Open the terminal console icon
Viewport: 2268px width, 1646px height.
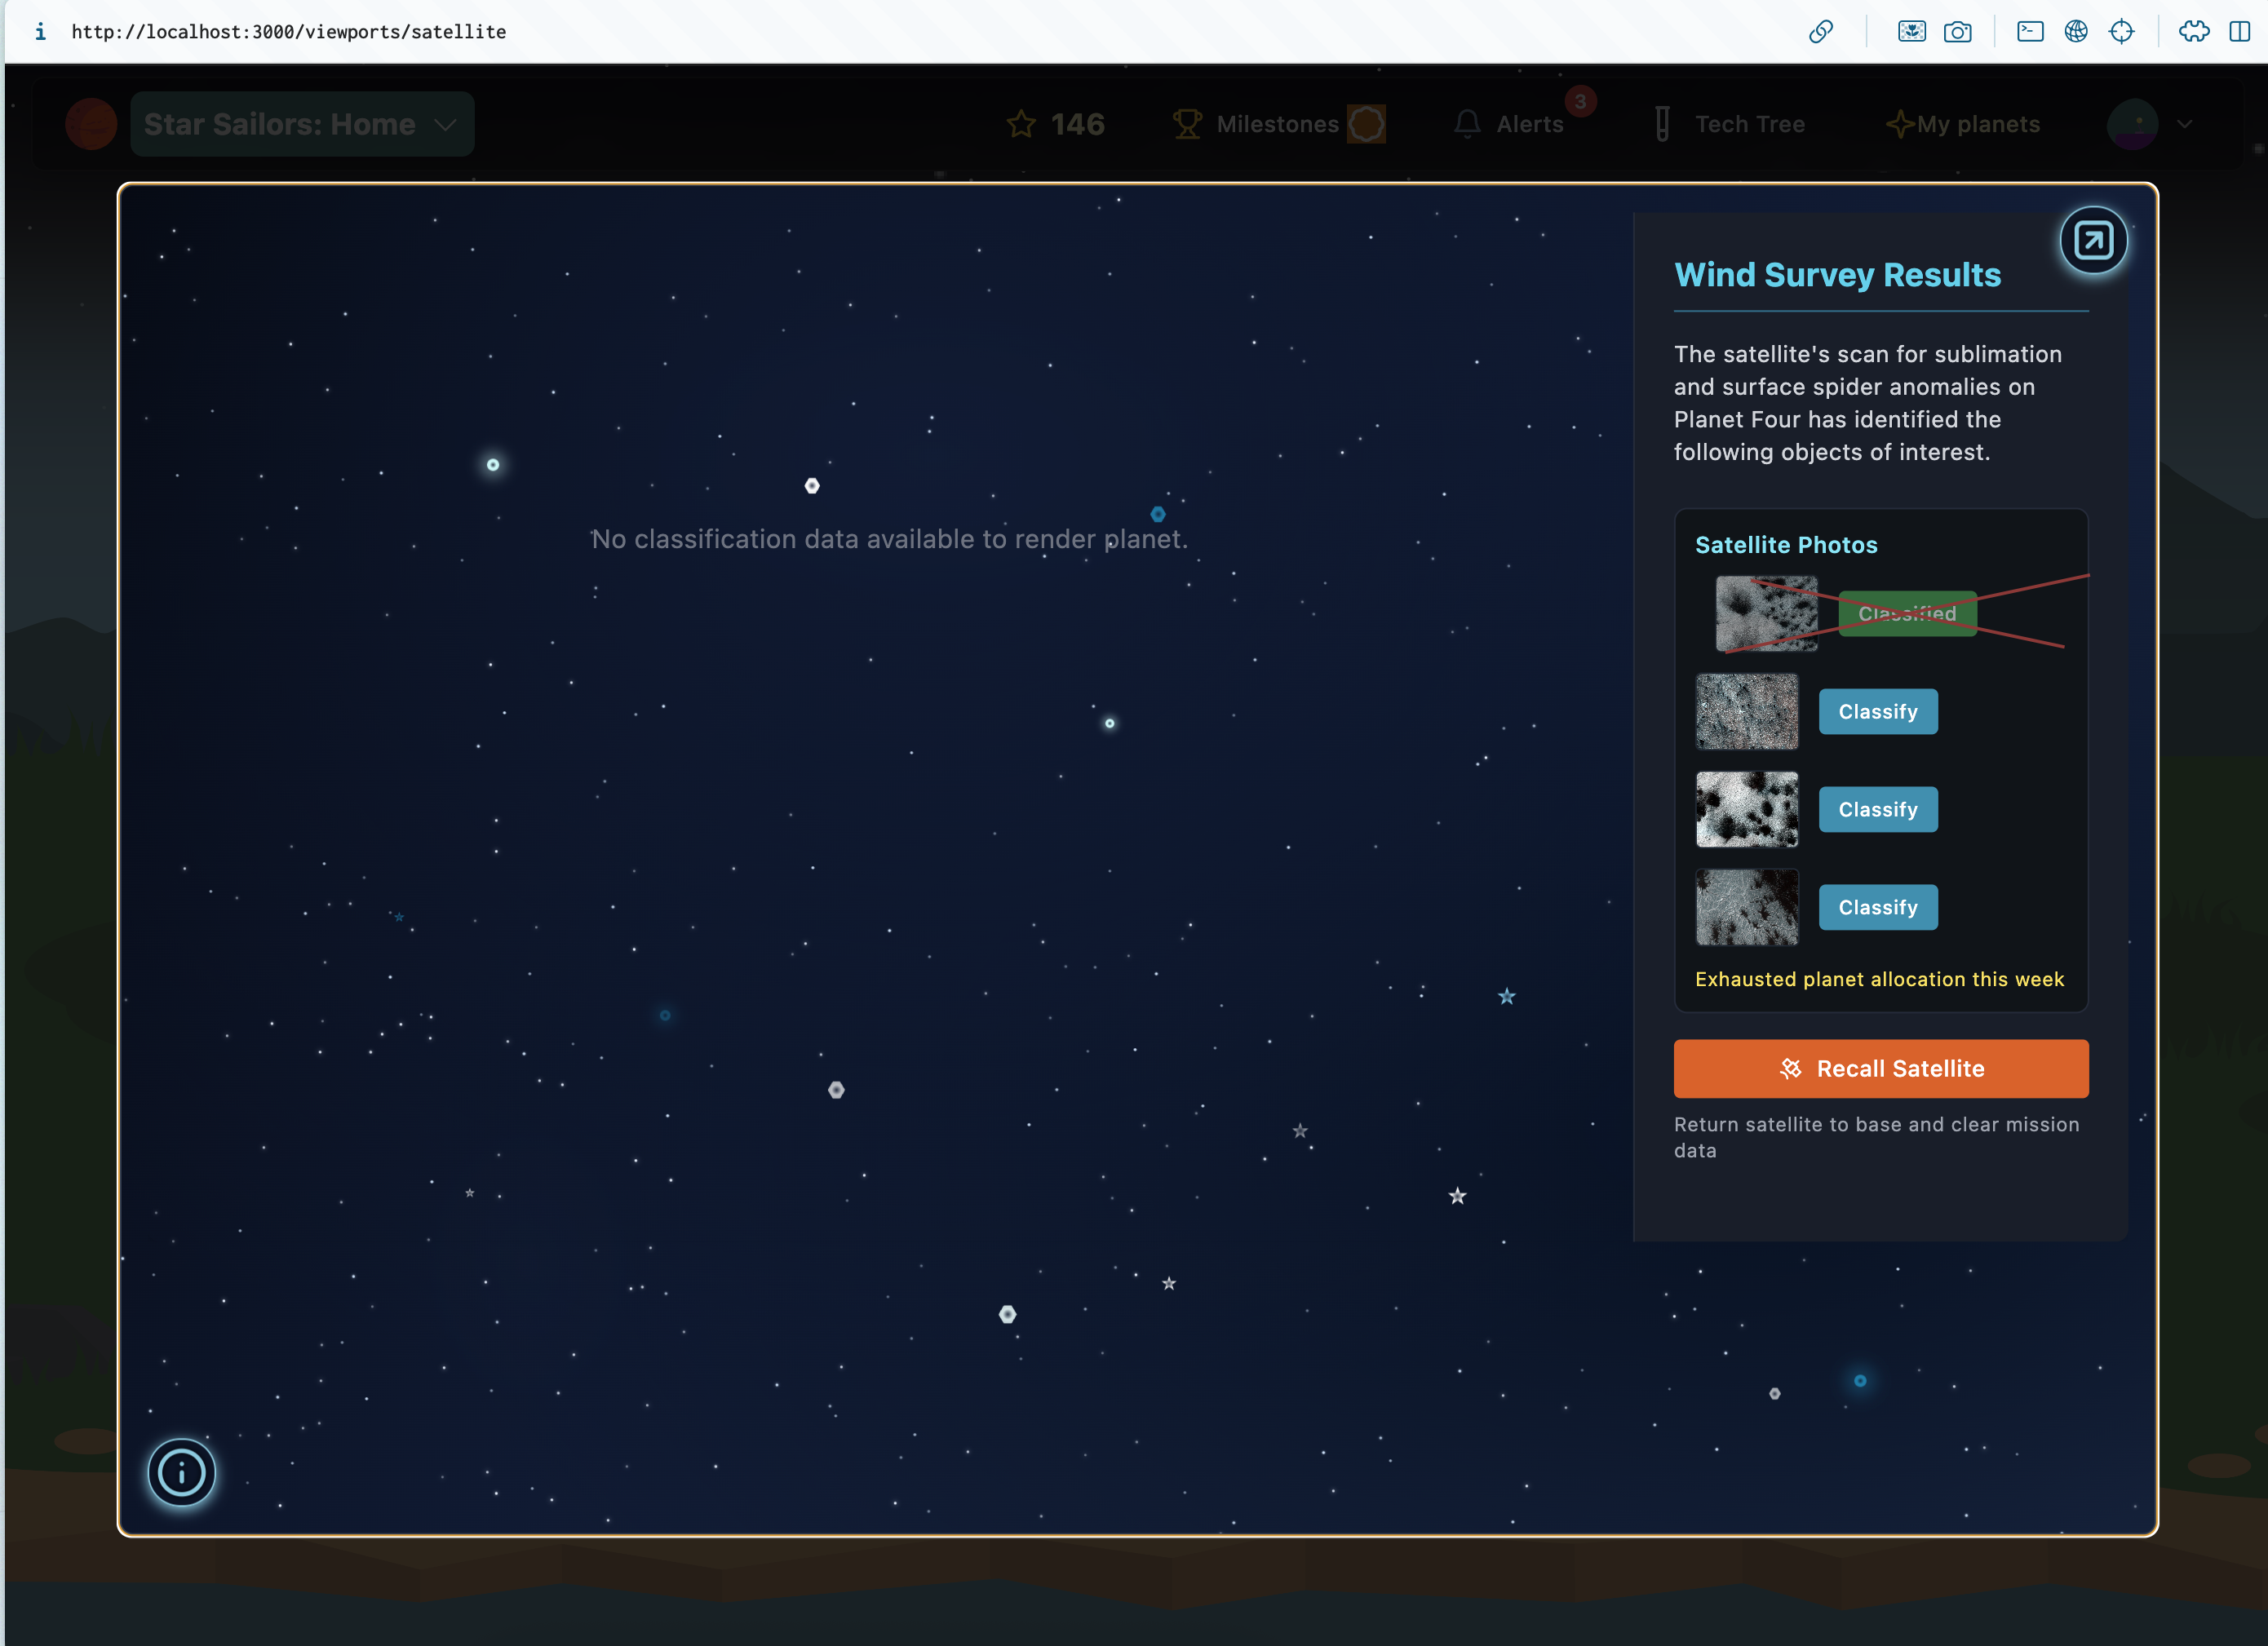[2029, 32]
